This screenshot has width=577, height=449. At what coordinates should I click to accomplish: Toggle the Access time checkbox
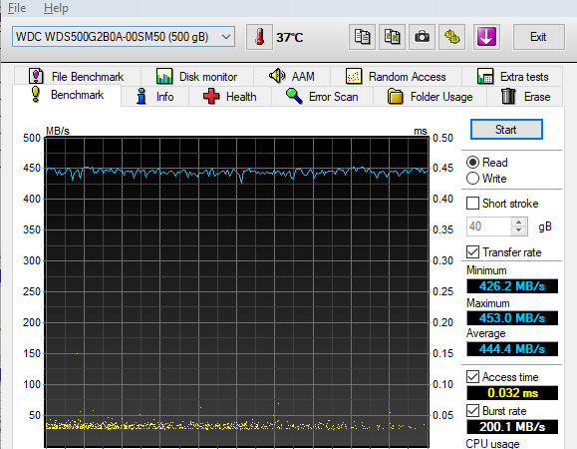(472, 377)
